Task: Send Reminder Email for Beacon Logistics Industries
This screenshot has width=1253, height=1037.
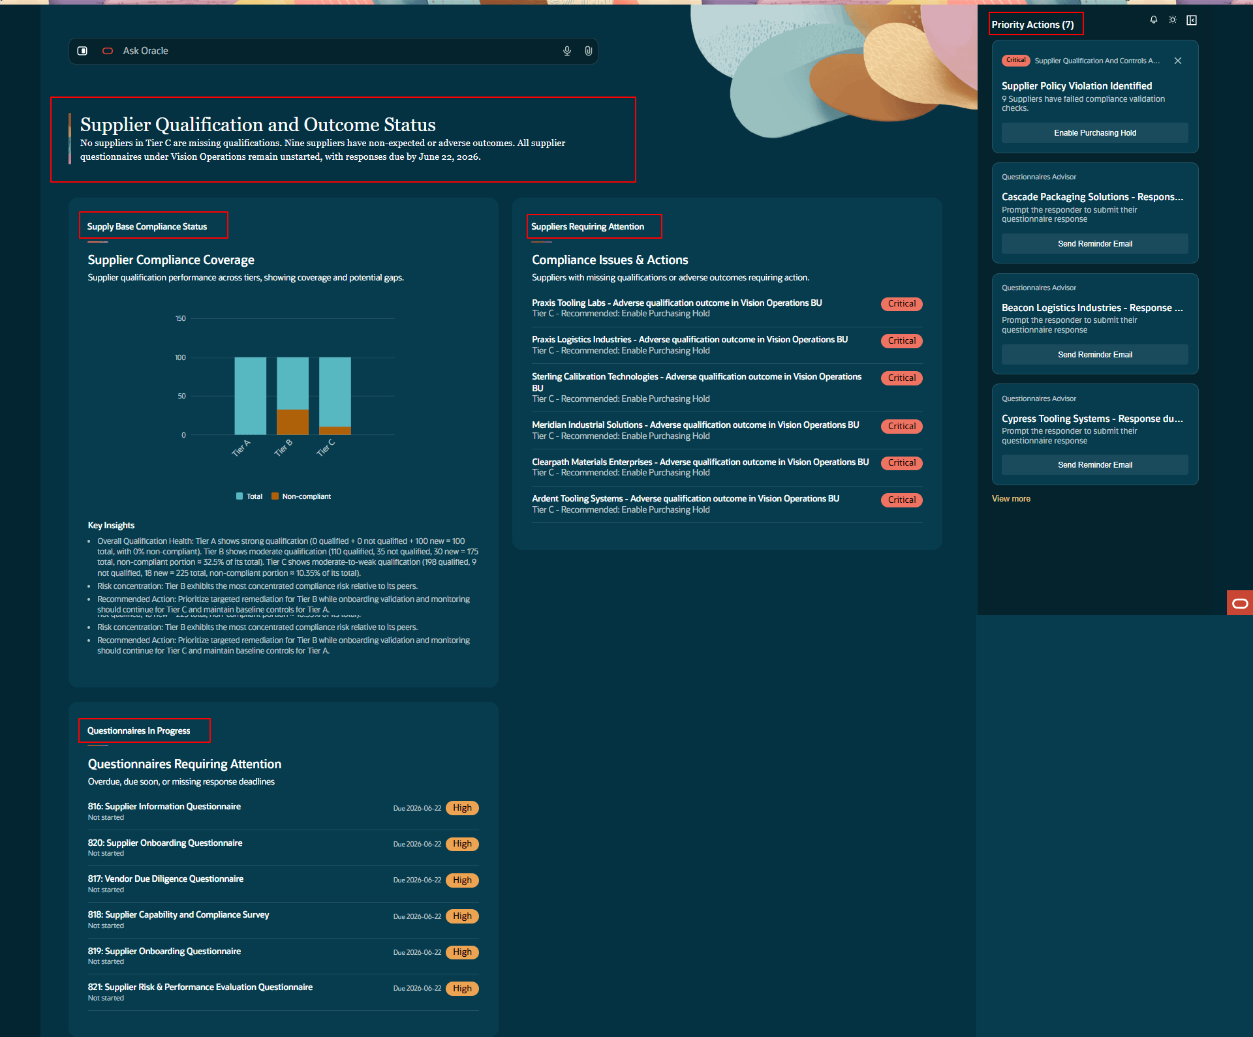Action: point(1095,355)
